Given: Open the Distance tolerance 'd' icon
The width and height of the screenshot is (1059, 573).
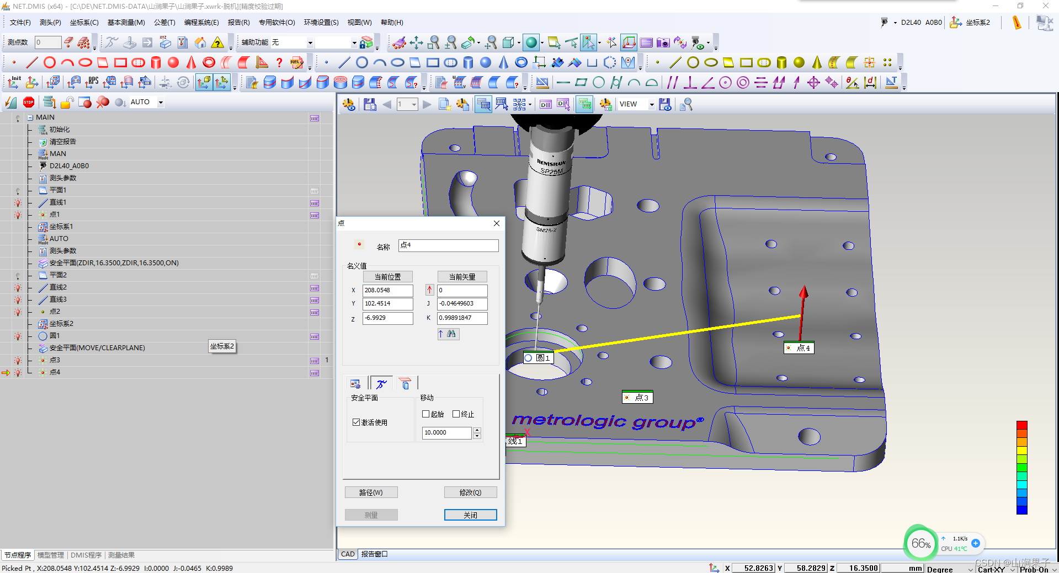Looking at the screenshot, I should point(870,82).
